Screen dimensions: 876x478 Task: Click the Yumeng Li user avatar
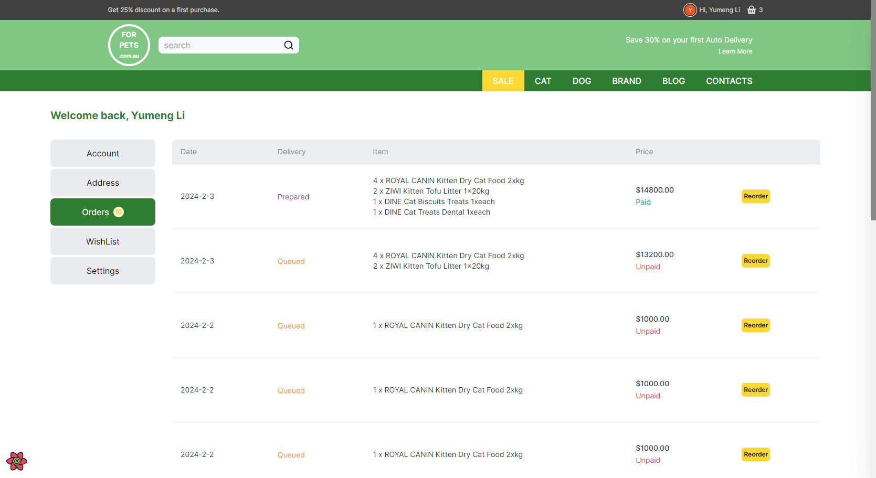click(690, 10)
